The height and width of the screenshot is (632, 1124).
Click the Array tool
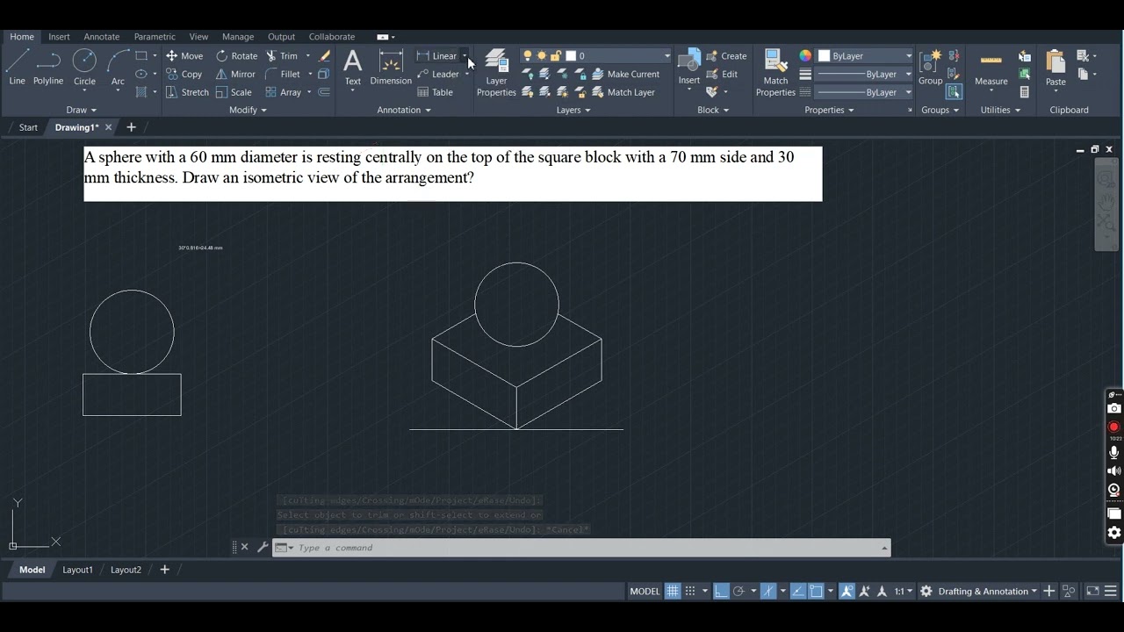click(284, 92)
